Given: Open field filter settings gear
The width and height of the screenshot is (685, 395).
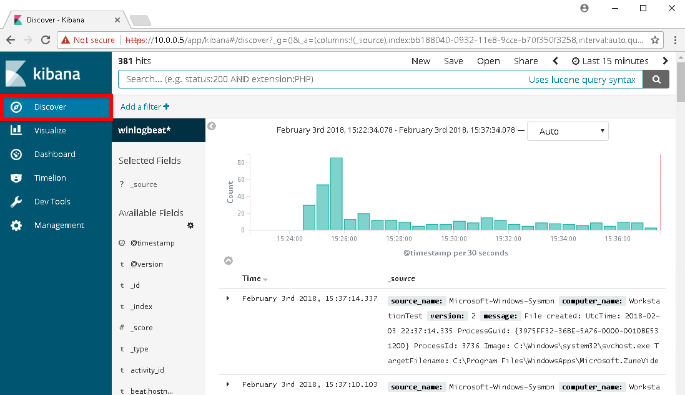Looking at the screenshot, I should coord(190,226).
